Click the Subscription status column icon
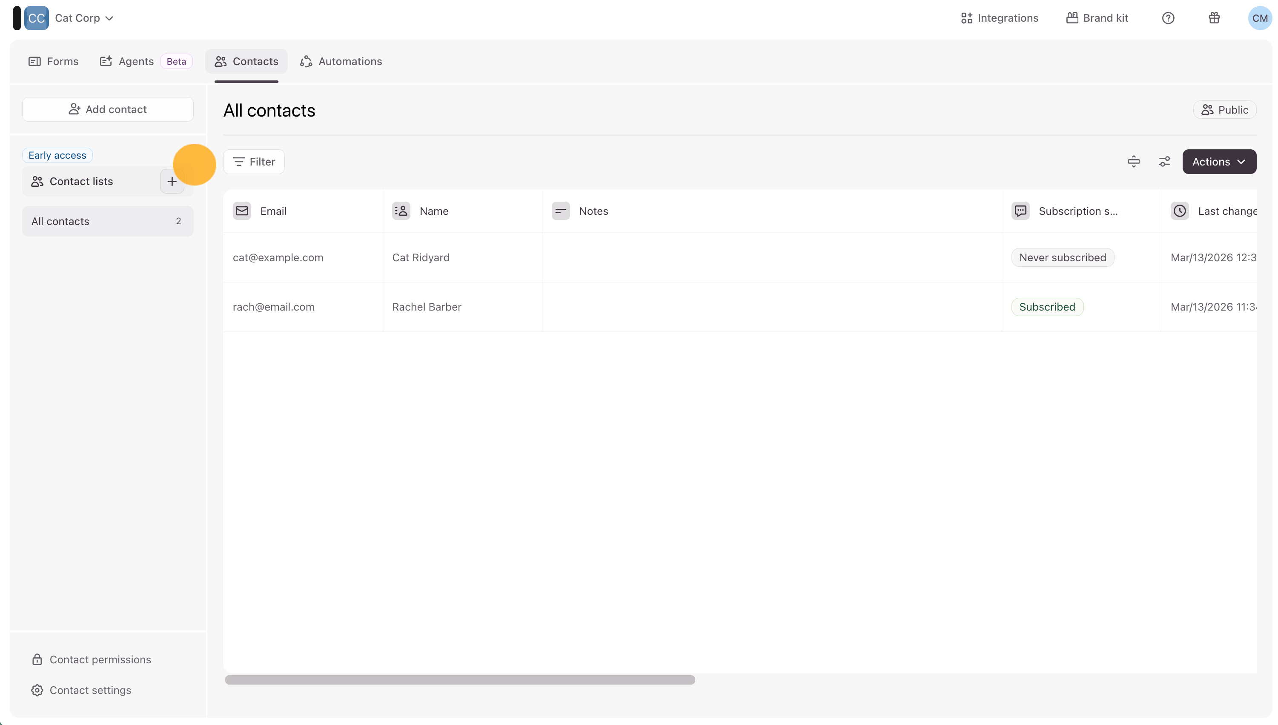Viewport: 1278px width, 725px height. (1020, 211)
